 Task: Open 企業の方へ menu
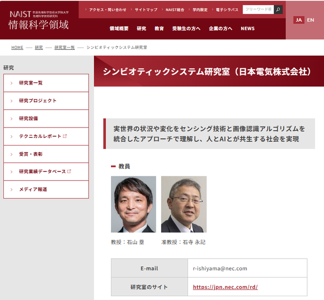point(221,29)
